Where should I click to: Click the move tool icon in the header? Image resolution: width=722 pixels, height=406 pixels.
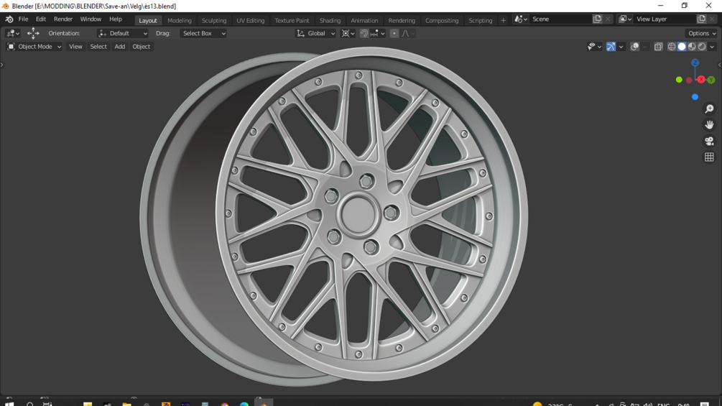(33, 33)
